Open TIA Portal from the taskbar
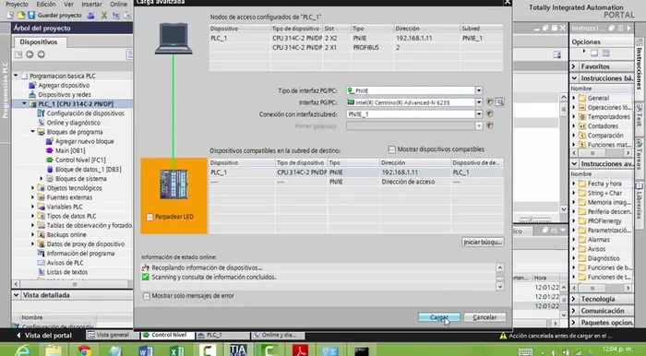 238,350
